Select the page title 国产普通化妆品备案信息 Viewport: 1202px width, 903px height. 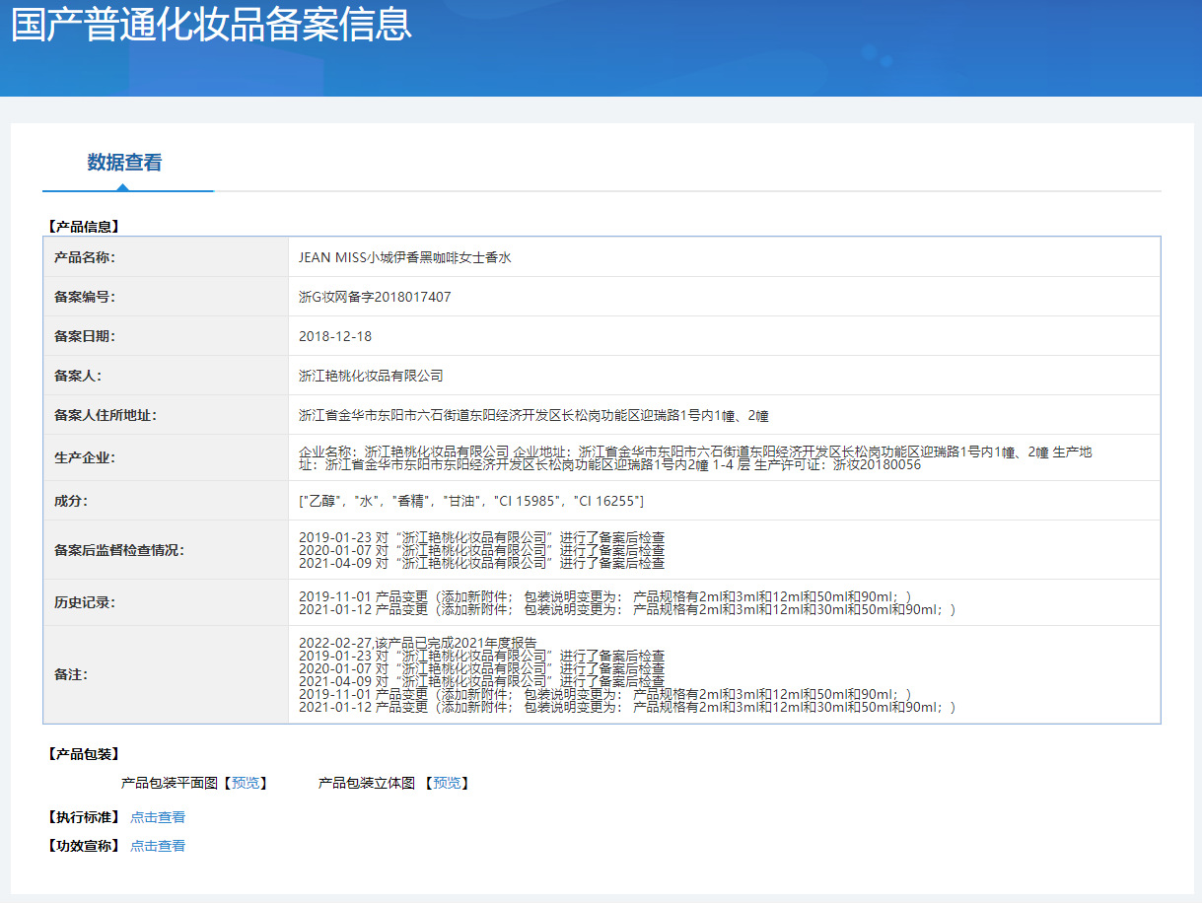pyautogui.click(x=211, y=24)
